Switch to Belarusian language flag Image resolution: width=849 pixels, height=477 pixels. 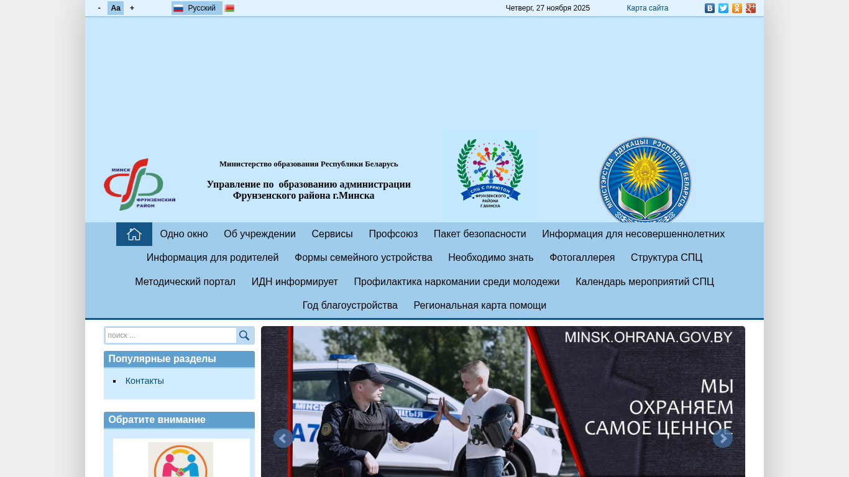[x=229, y=8]
